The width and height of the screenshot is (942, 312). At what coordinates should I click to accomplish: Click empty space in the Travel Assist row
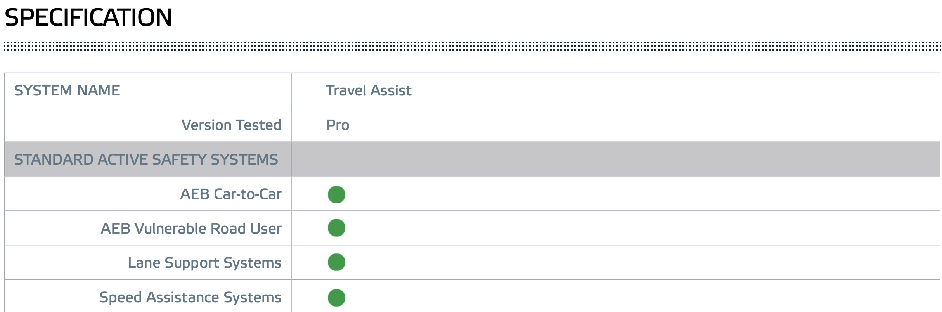(x=660, y=90)
